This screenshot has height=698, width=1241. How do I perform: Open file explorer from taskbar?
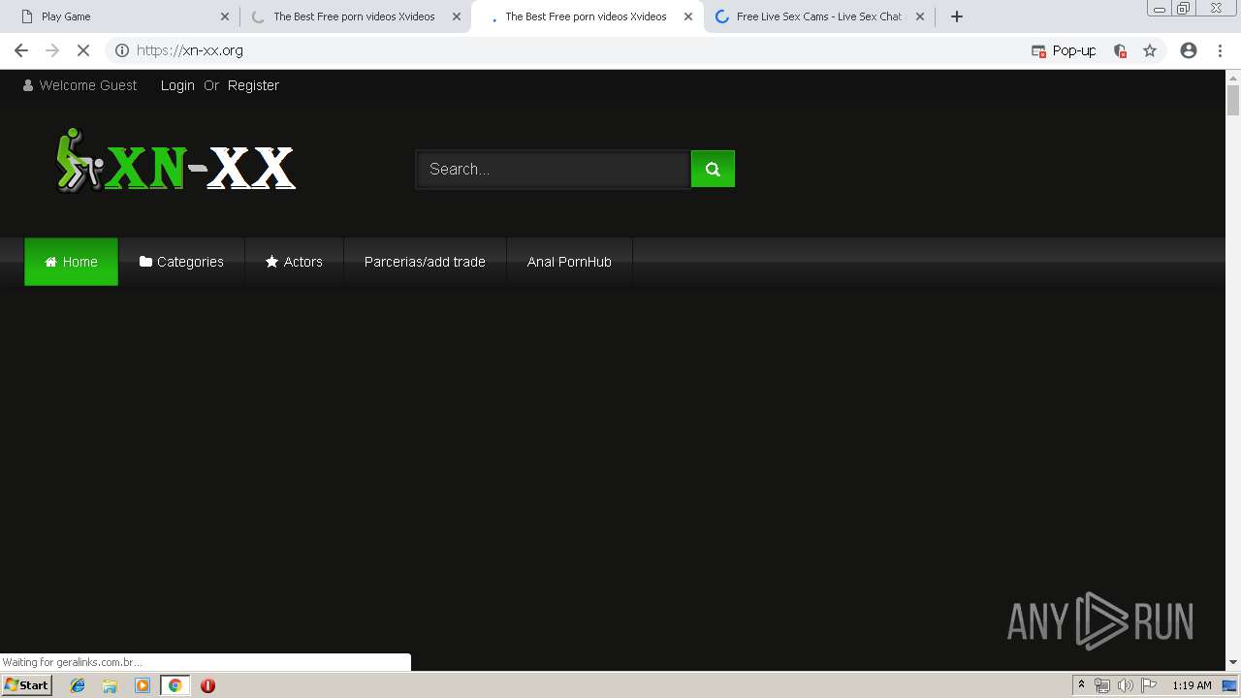pos(110,685)
